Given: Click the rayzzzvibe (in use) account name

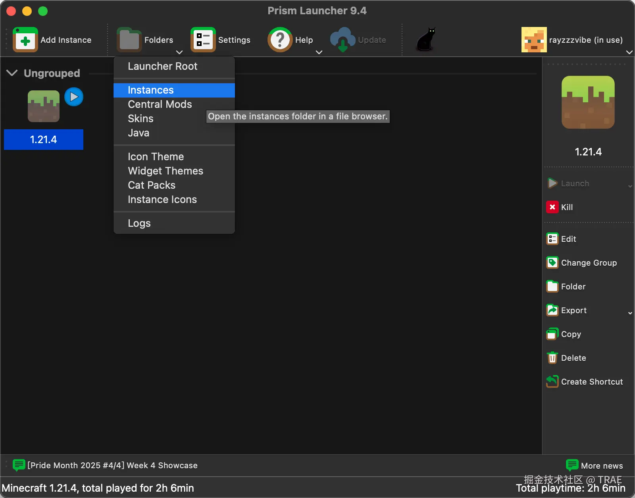Looking at the screenshot, I should tap(586, 40).
